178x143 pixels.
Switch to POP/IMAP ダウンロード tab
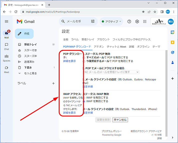(x=77, y=47)
